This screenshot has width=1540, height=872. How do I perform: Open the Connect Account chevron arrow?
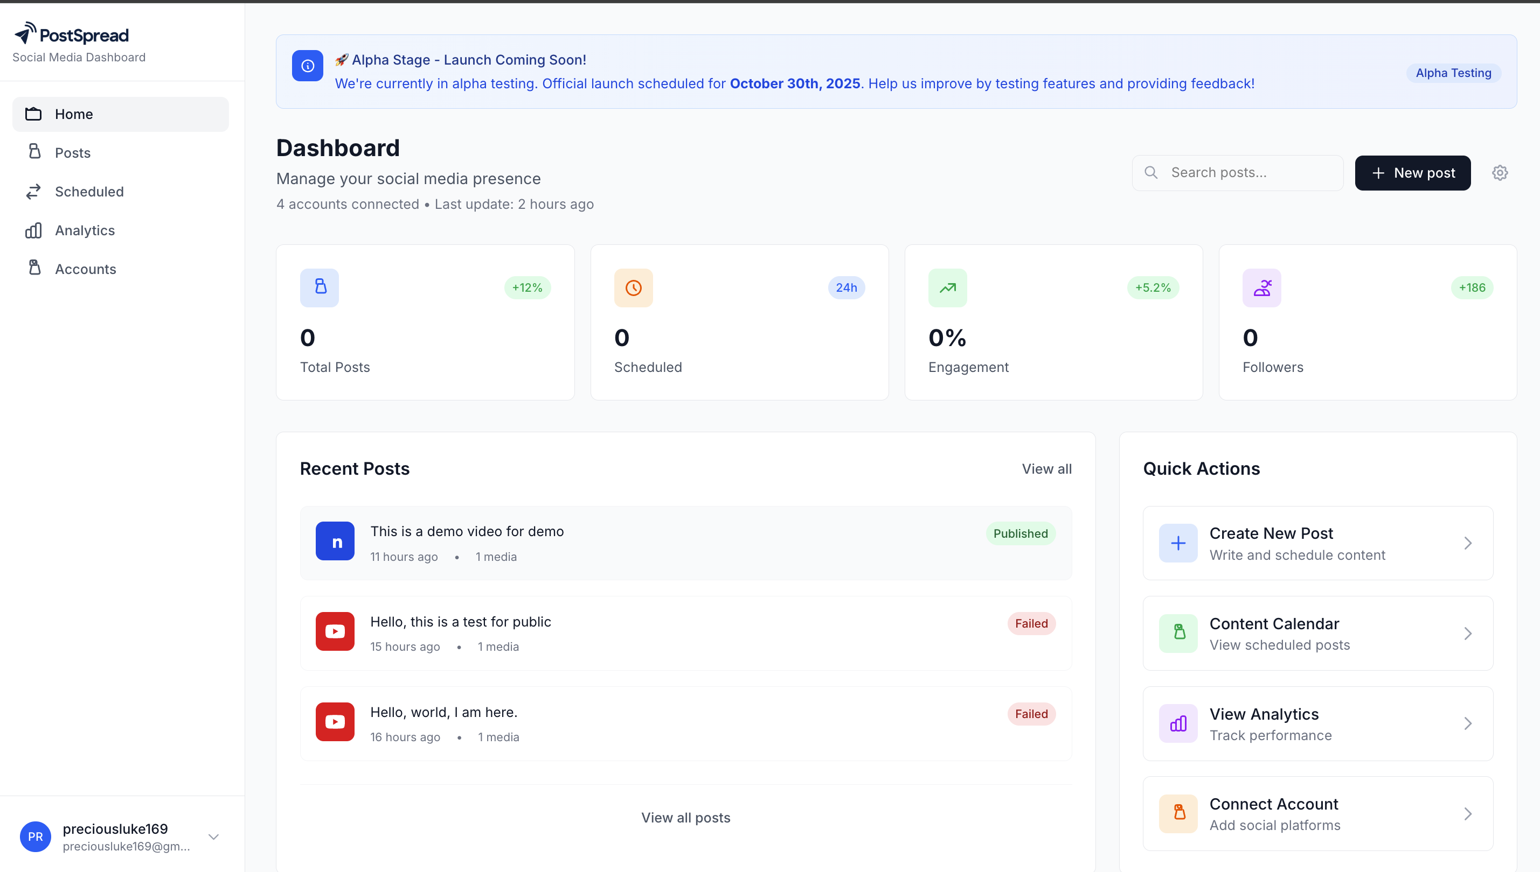point(1467,814)
